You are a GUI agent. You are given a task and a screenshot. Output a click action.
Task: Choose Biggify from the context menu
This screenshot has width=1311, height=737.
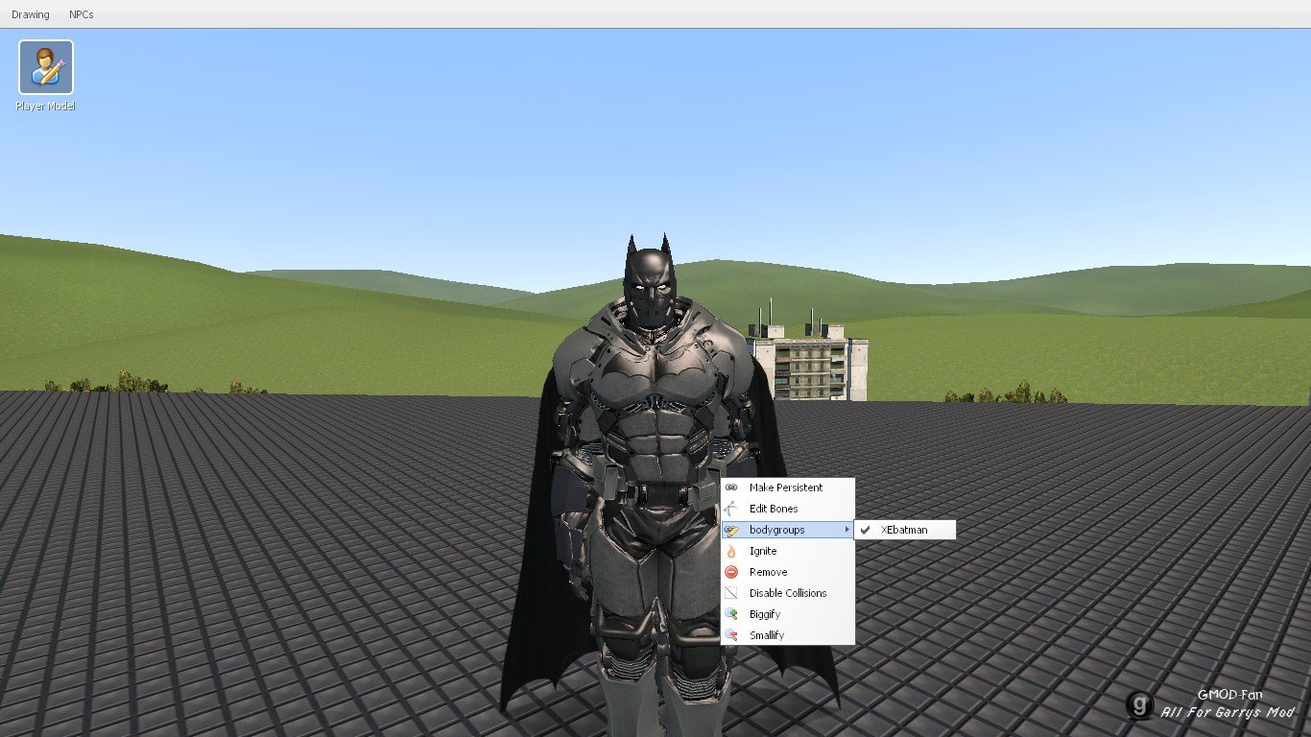tap(787, 614)
